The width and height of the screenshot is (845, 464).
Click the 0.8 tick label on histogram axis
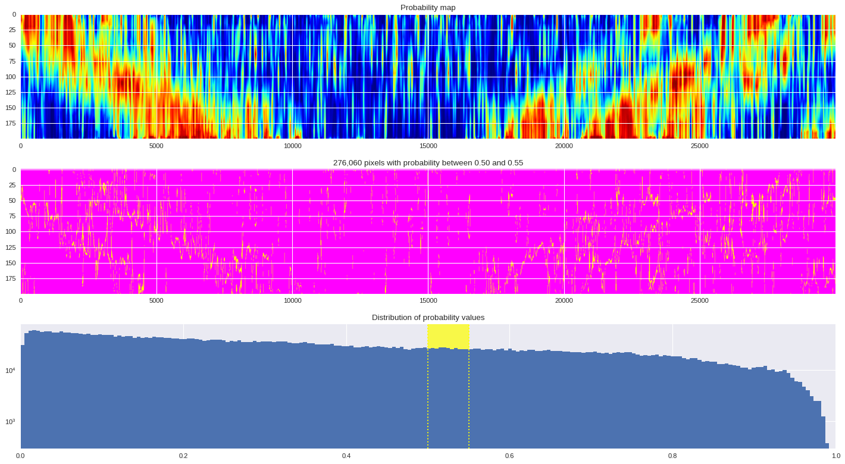tap(672, 456)
